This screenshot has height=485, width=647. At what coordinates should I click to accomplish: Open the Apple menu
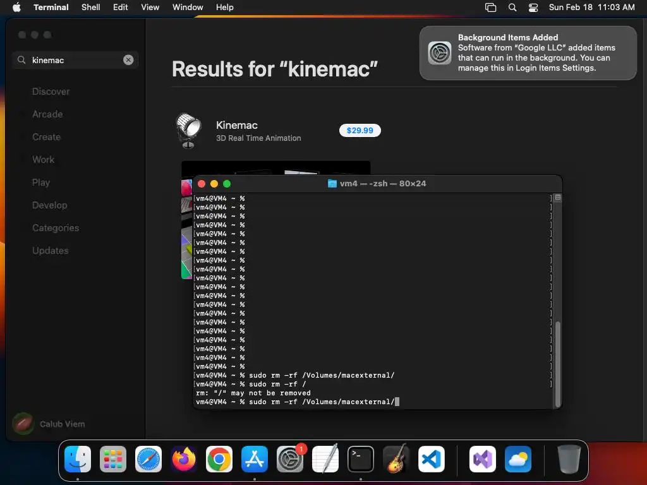16,7
